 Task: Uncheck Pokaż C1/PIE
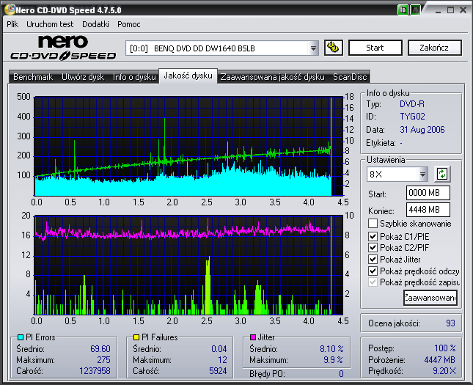[373, 236]
